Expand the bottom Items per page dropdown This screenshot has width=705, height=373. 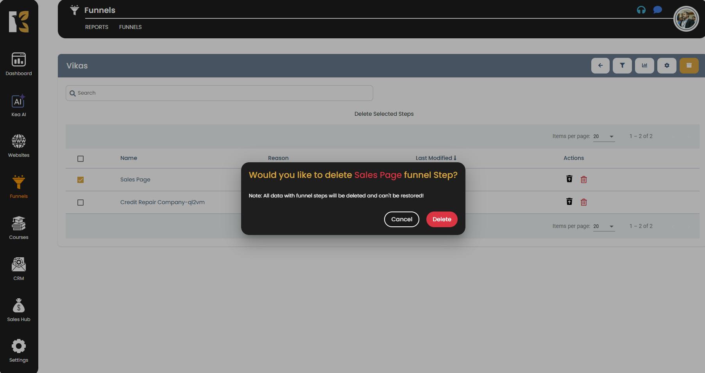[604, 226]
